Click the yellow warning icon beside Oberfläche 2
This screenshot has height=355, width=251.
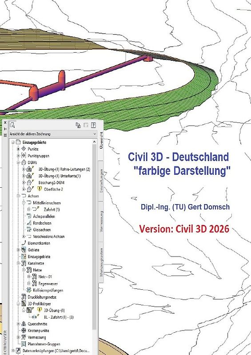point(40,189)
